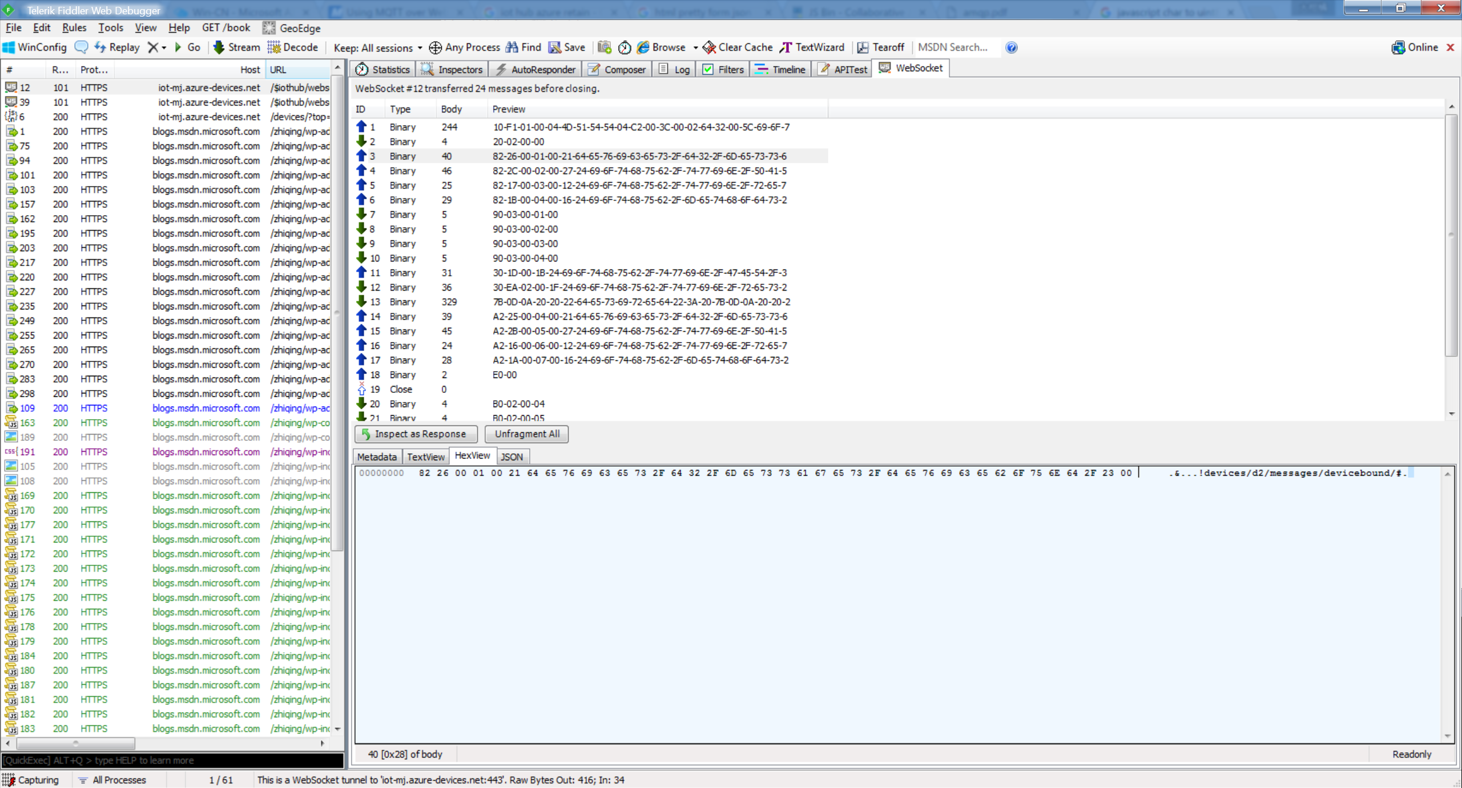1462x788 pixels.
Task: Open WinConfig from the toolbar
Action: (x=35, y=47)
